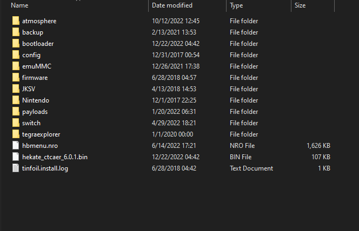359x231 pixels.
Task: Click the hbmenu.nro file icon
Action: click(16, 146)
